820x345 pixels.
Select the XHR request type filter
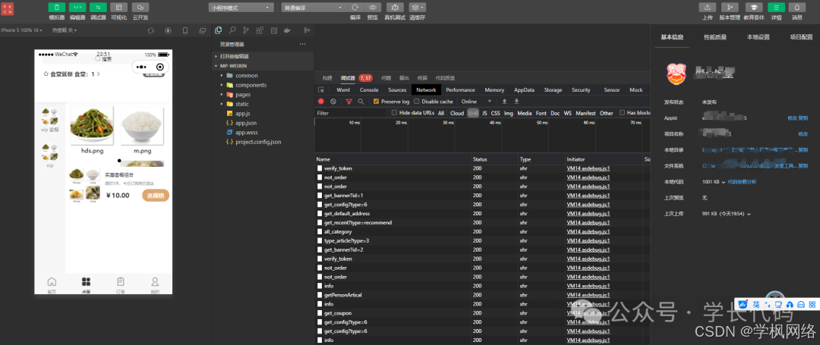(473, 113)
